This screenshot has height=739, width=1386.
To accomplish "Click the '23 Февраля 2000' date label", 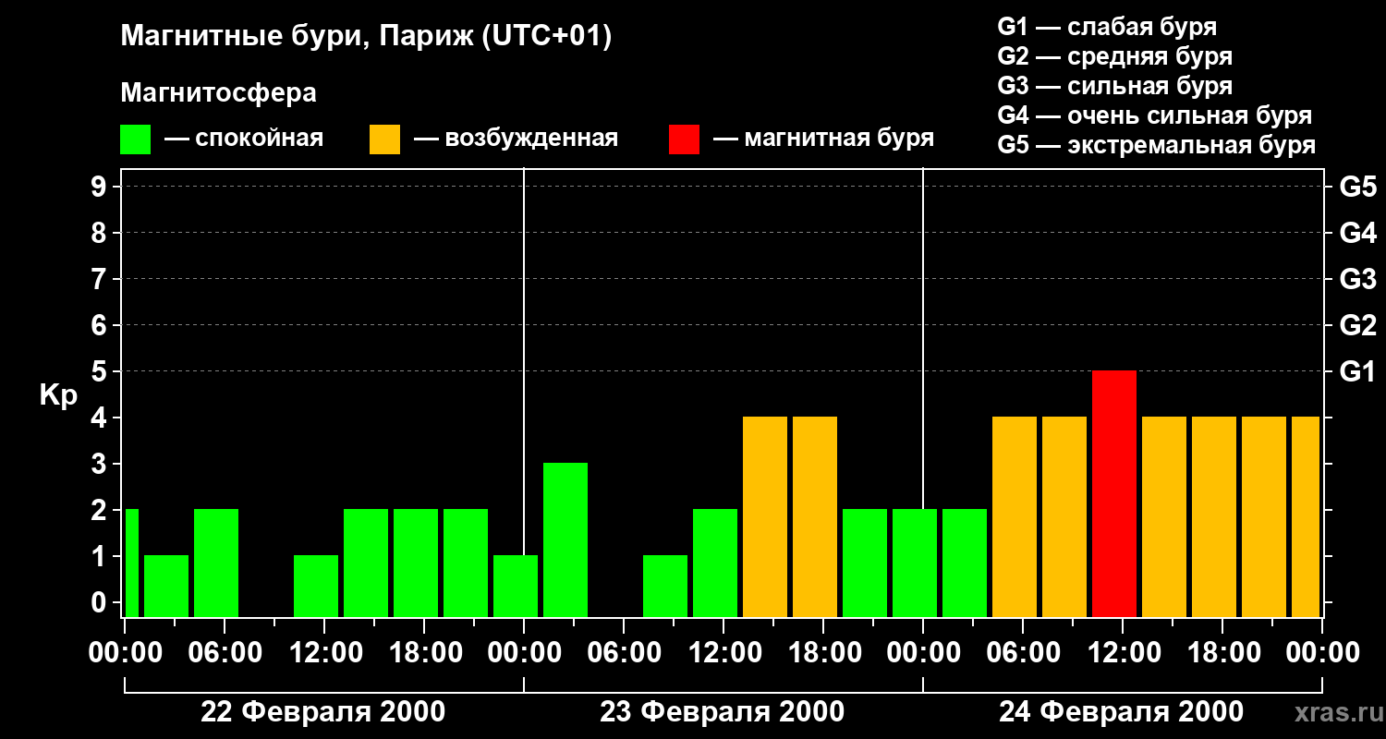I will (723, 712).
